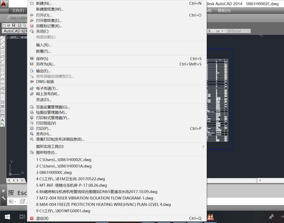Click the Export (输出) icon
The width and height of the screenshot is (284, 223).
pos(32,71)
